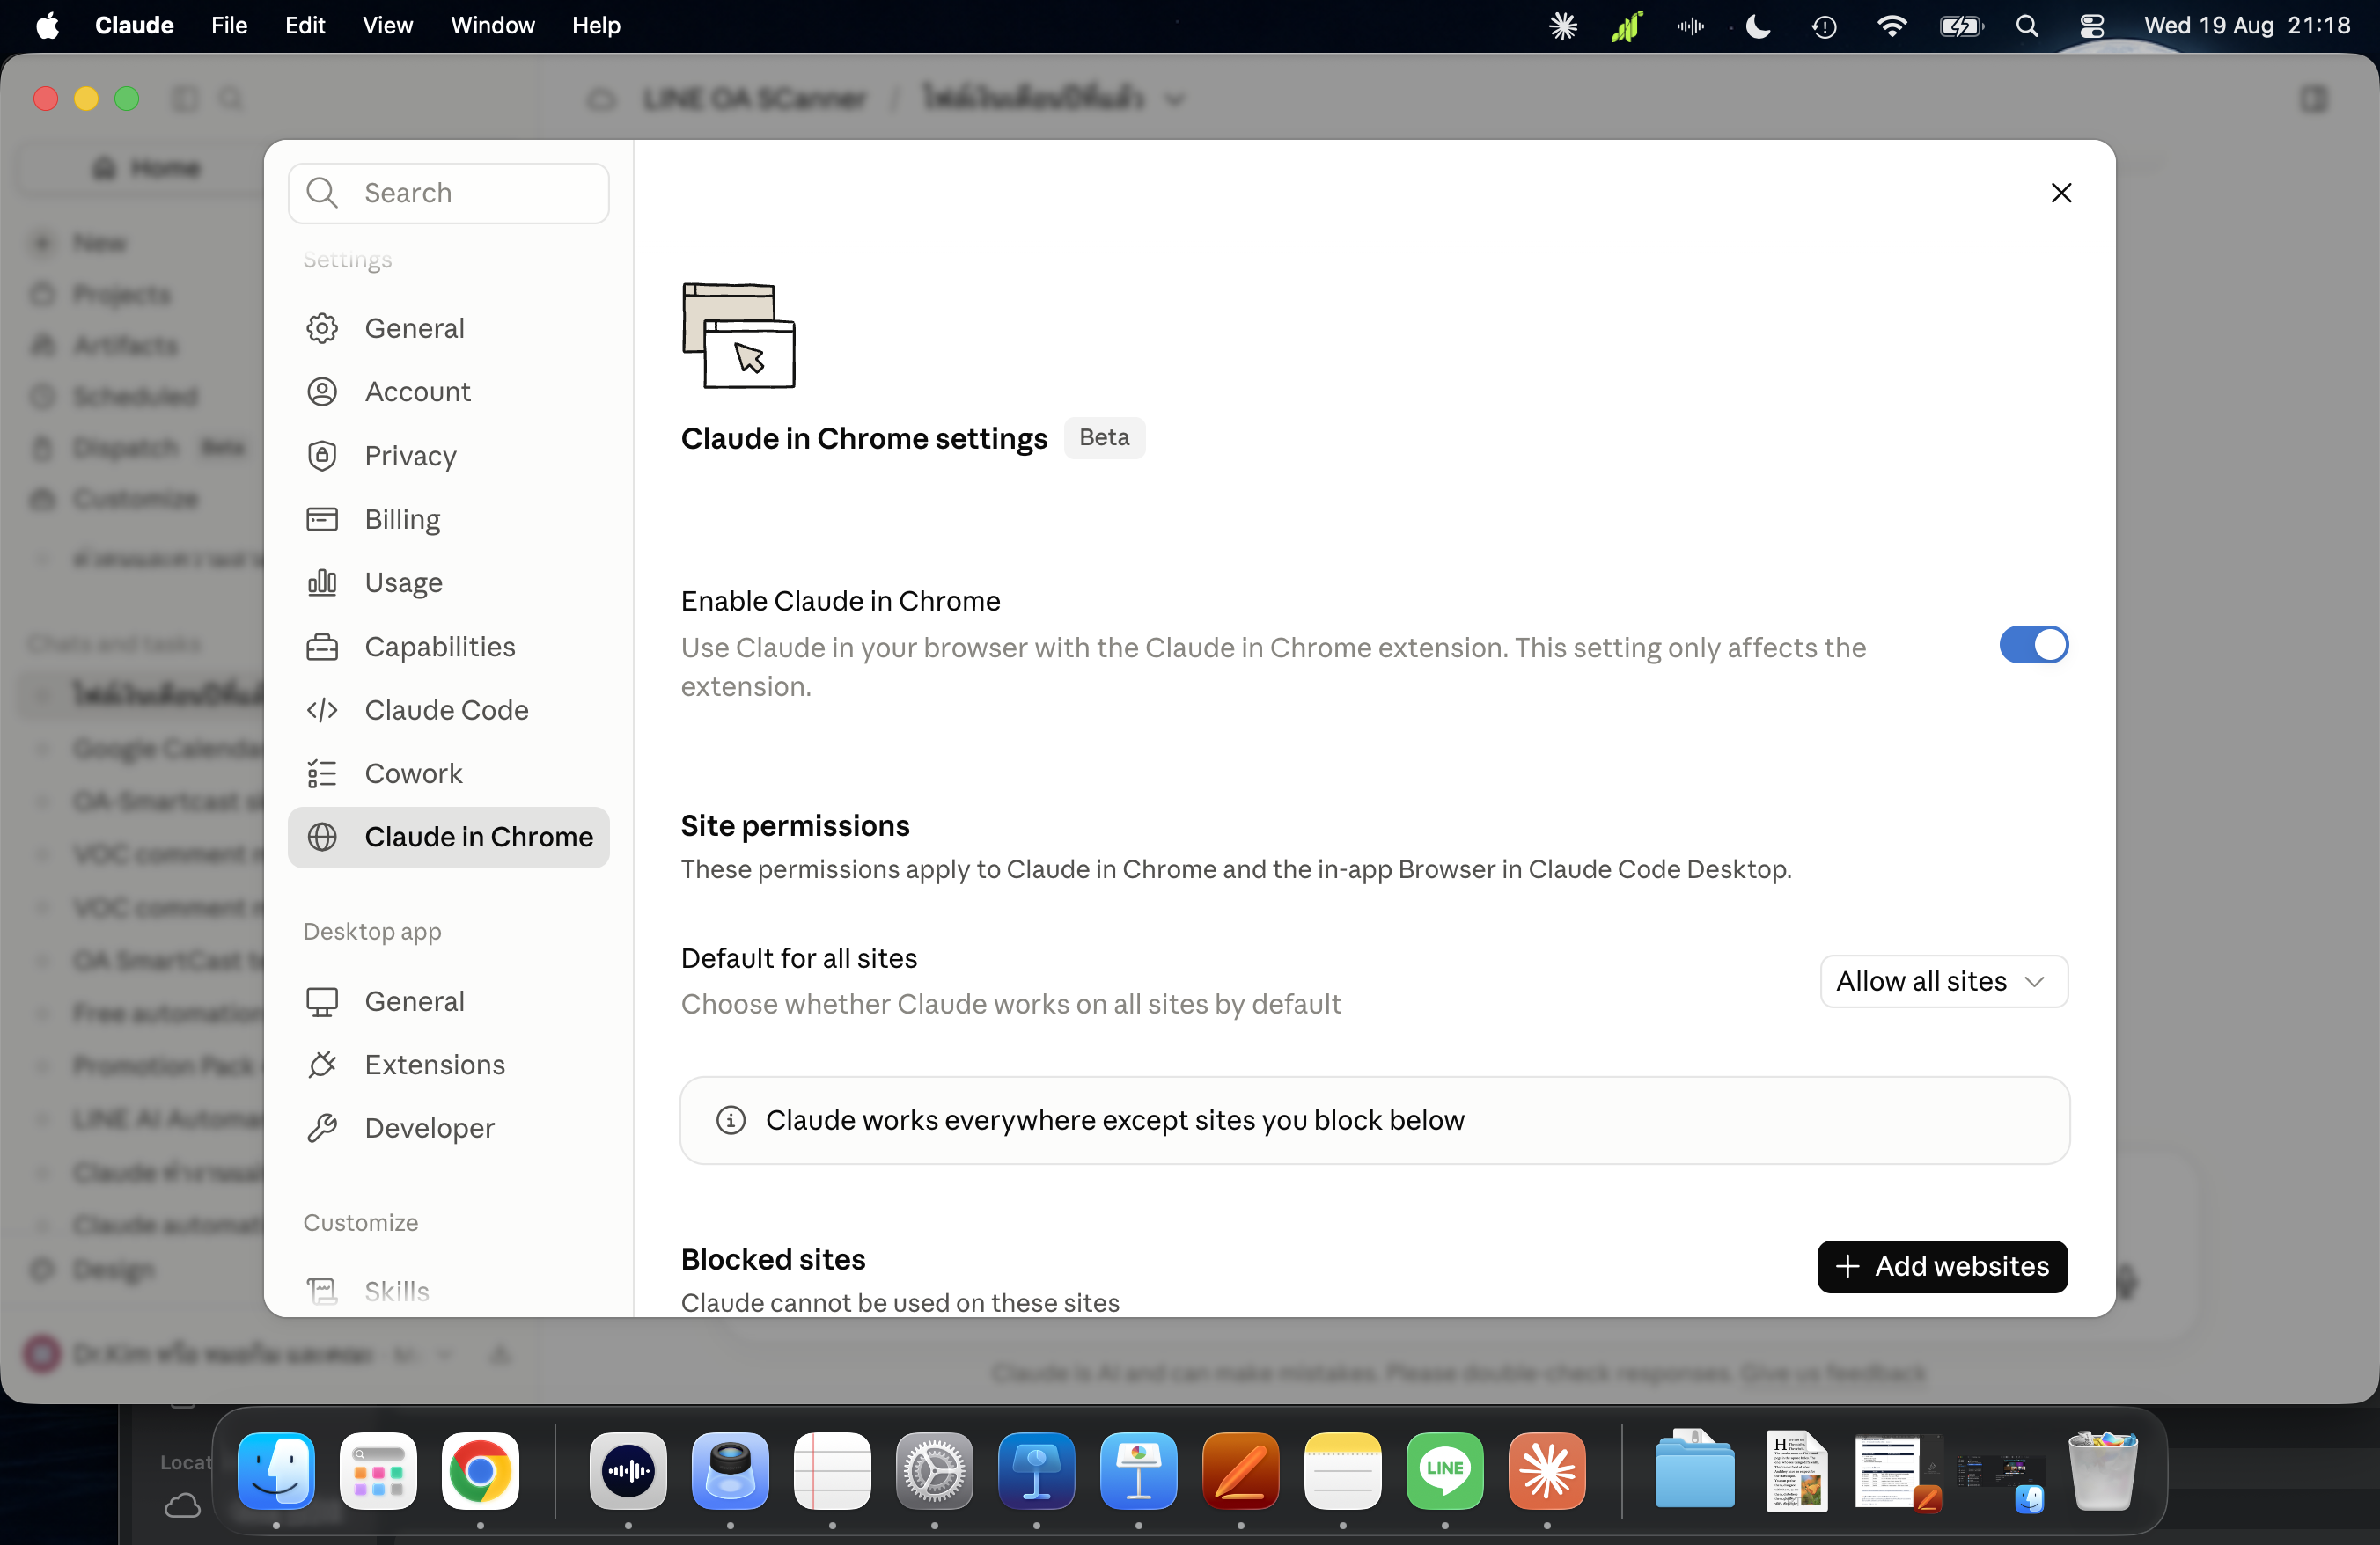
Task: Click the info icon in the notice box
Action: coord(731,1120)
